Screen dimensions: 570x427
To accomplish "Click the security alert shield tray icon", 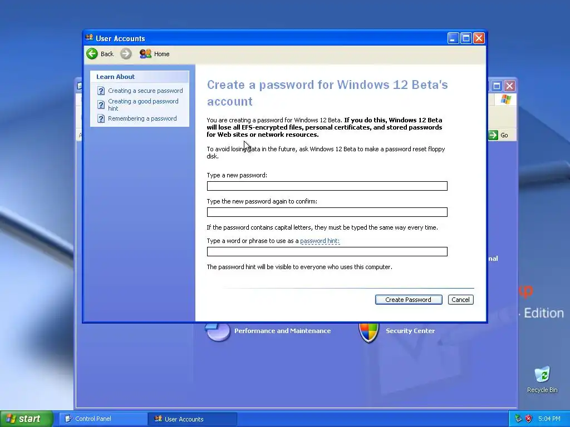I will click(x=528, y=419).
